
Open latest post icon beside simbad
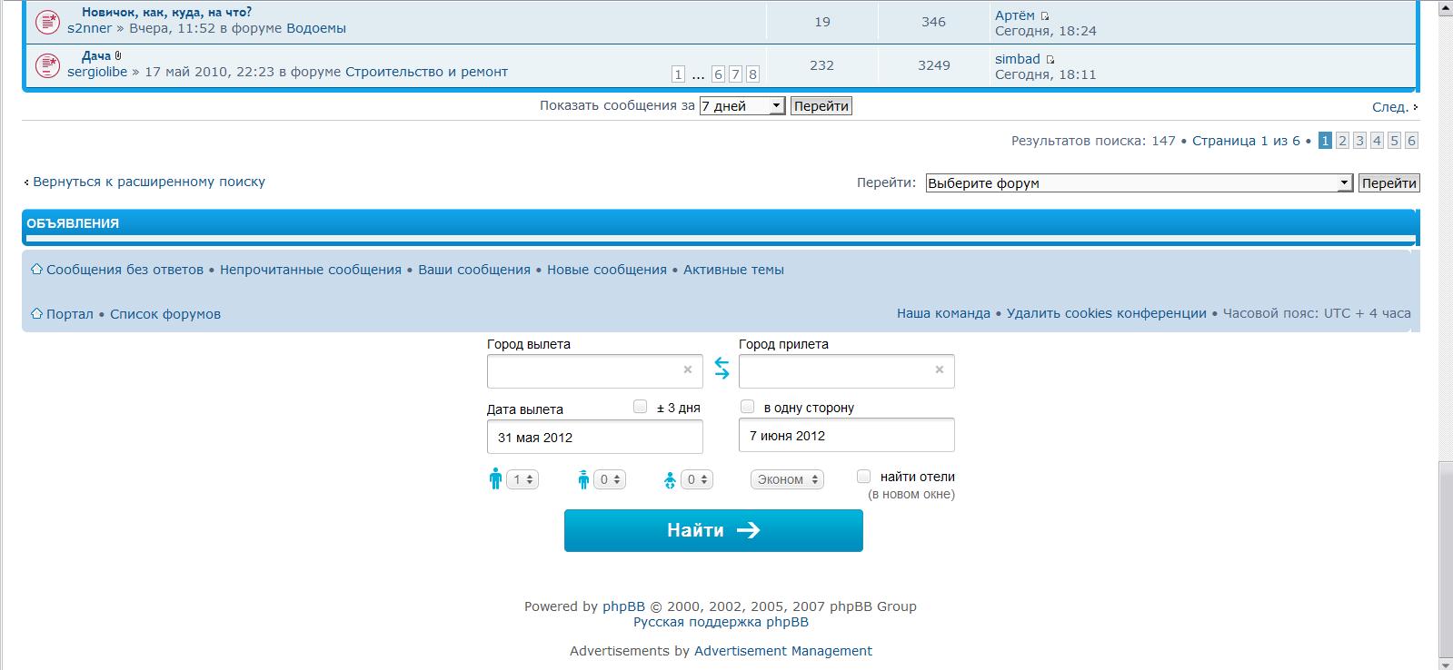pos(1050,60)
